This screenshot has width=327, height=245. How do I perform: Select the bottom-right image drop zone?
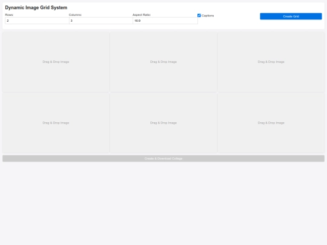pos(271,123)
